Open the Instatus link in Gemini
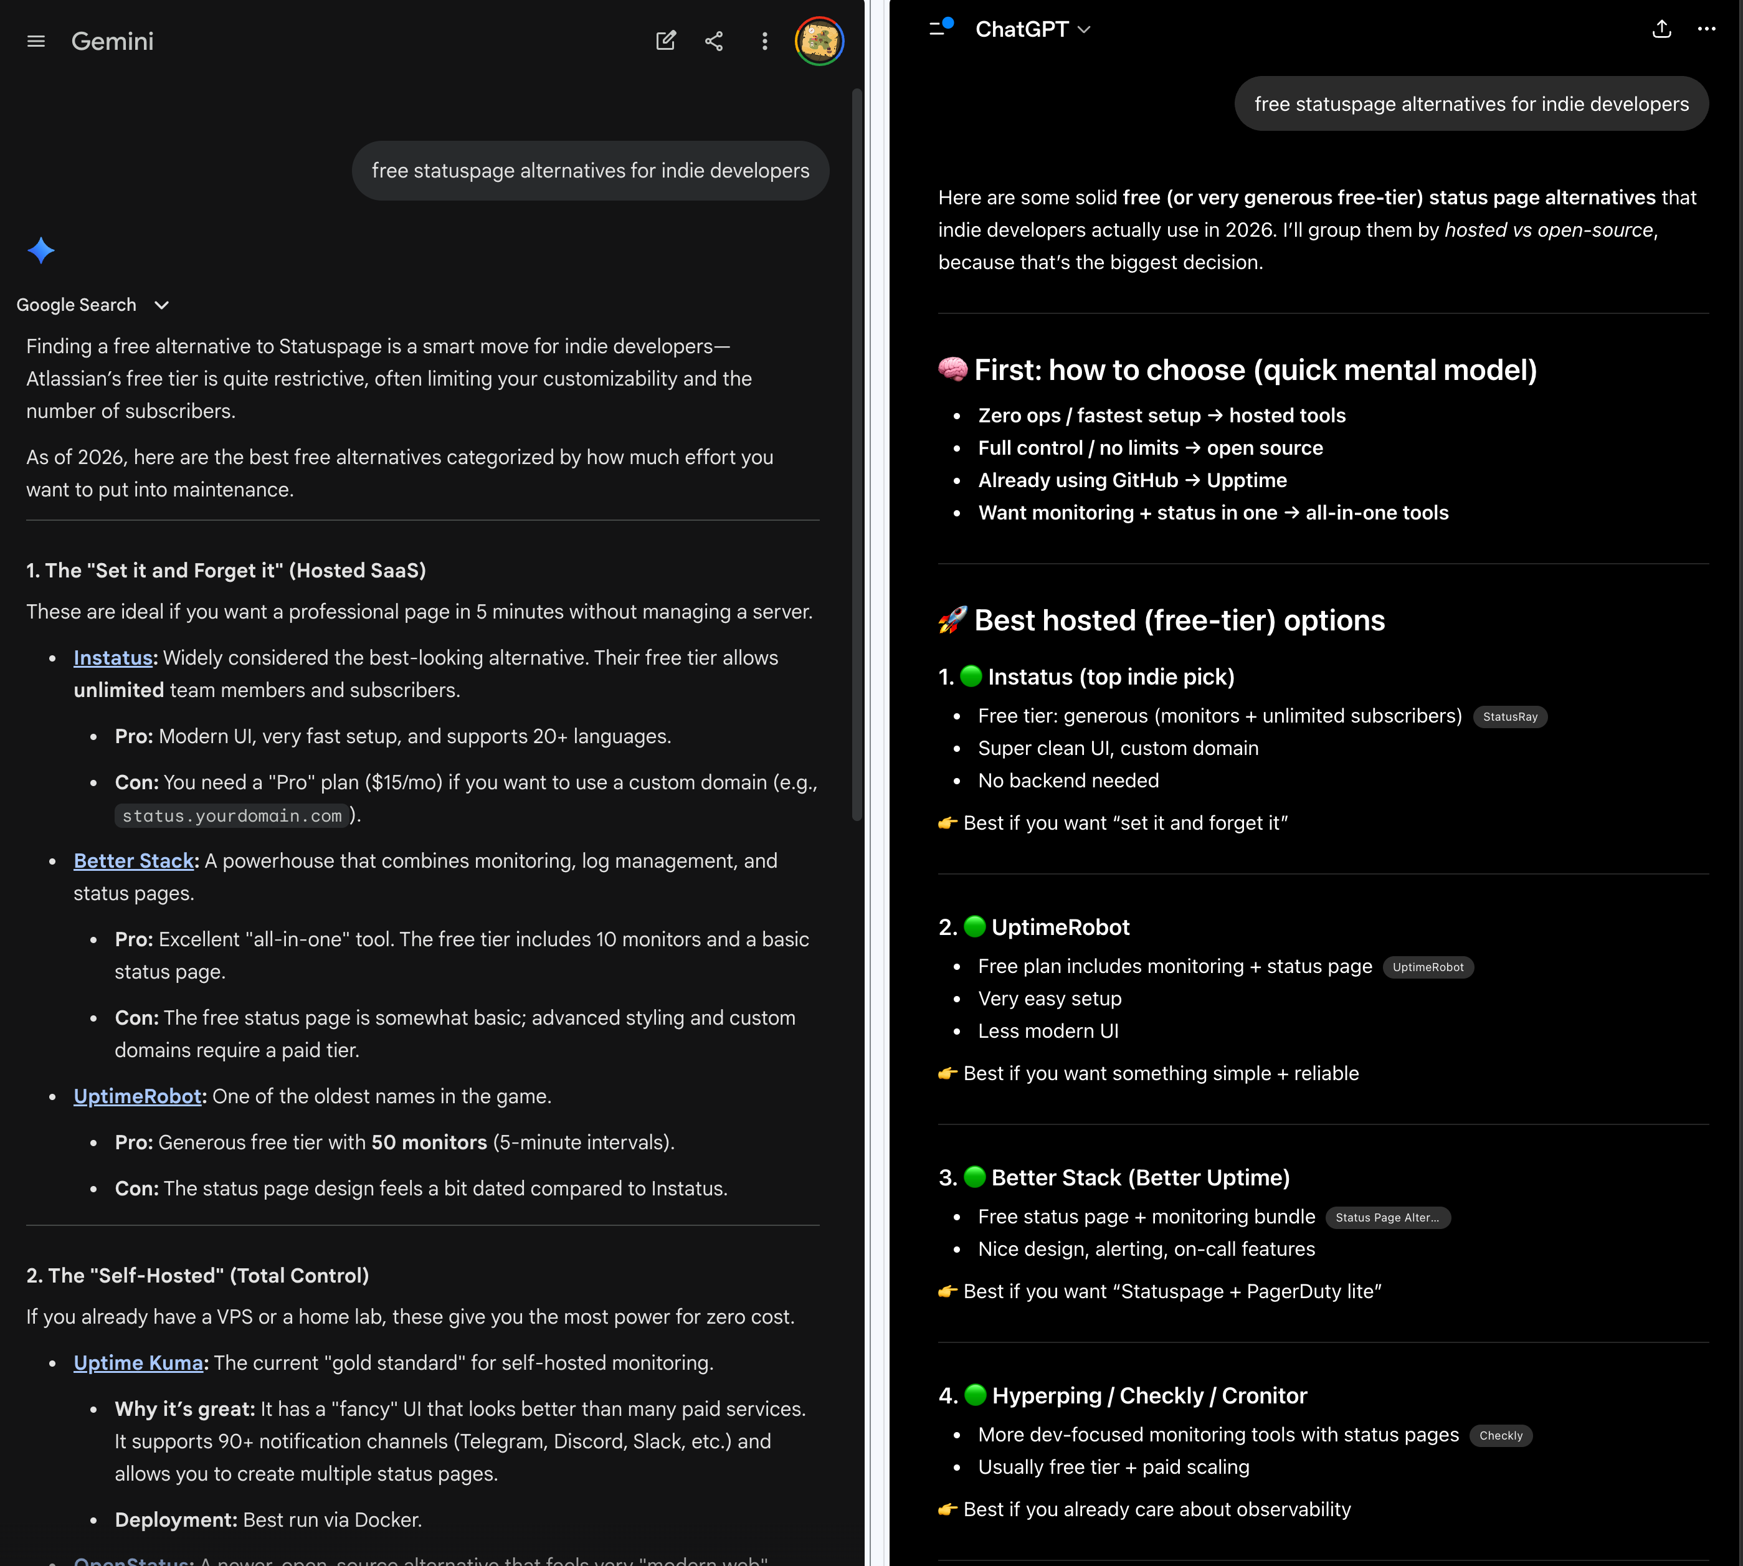 coord(113,657)
